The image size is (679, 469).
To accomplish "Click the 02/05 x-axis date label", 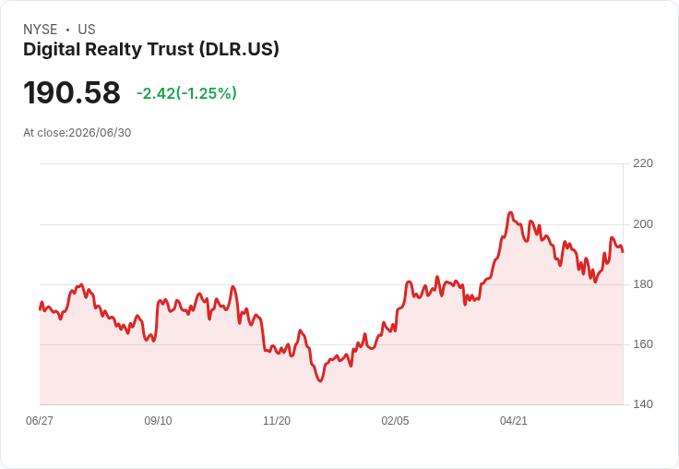I will coord(395,420).
